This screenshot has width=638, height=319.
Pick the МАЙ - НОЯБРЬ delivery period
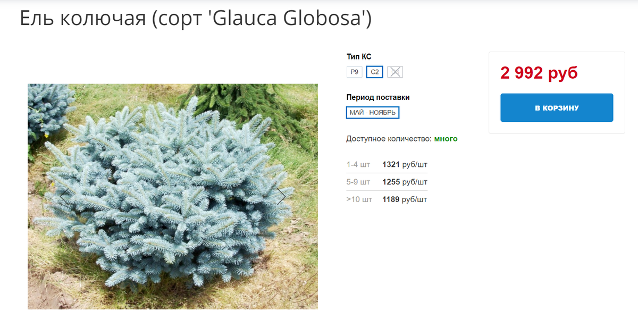point(373,113)
